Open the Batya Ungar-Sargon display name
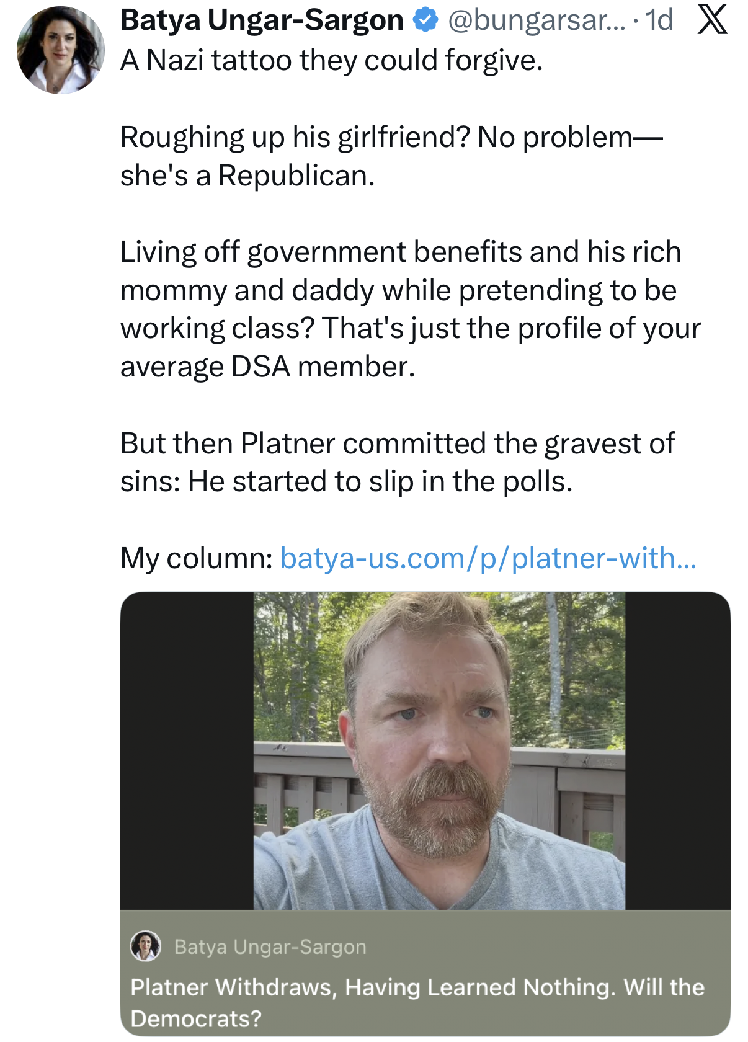Viewport: 748px width, 1042px height. (x=262, y=20)
